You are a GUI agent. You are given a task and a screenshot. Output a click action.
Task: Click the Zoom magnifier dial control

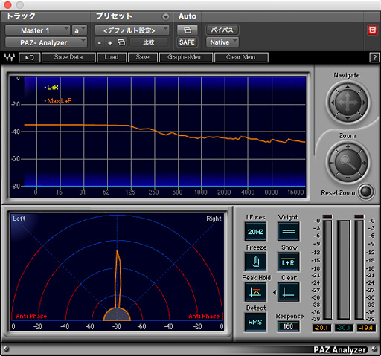point(348,163)
